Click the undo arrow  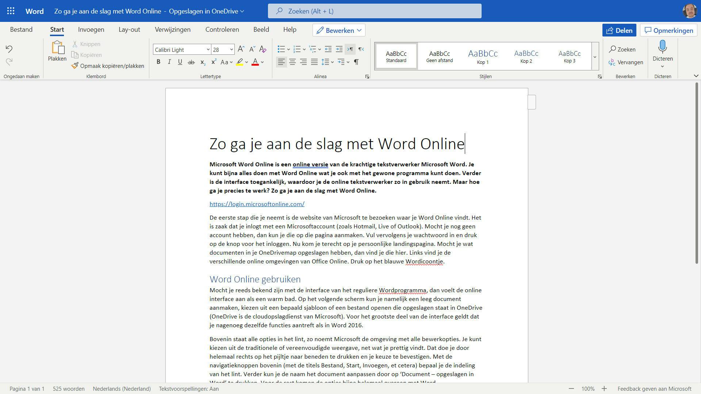pos(9,49)
